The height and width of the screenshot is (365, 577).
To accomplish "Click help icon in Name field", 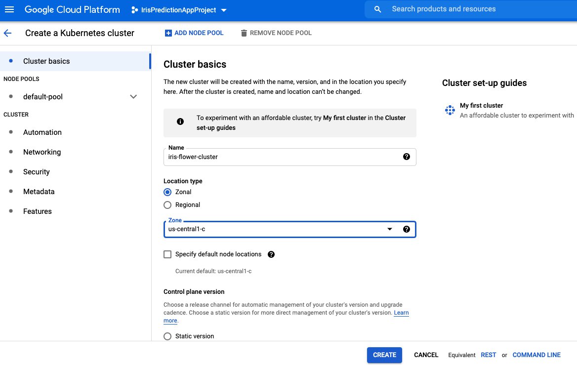I will [x=406, y=157].
